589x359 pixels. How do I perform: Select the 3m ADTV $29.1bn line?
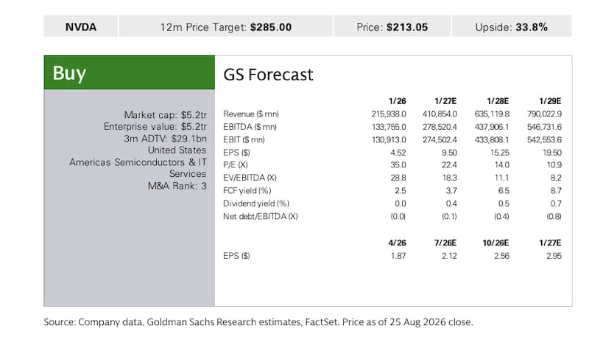165,139
